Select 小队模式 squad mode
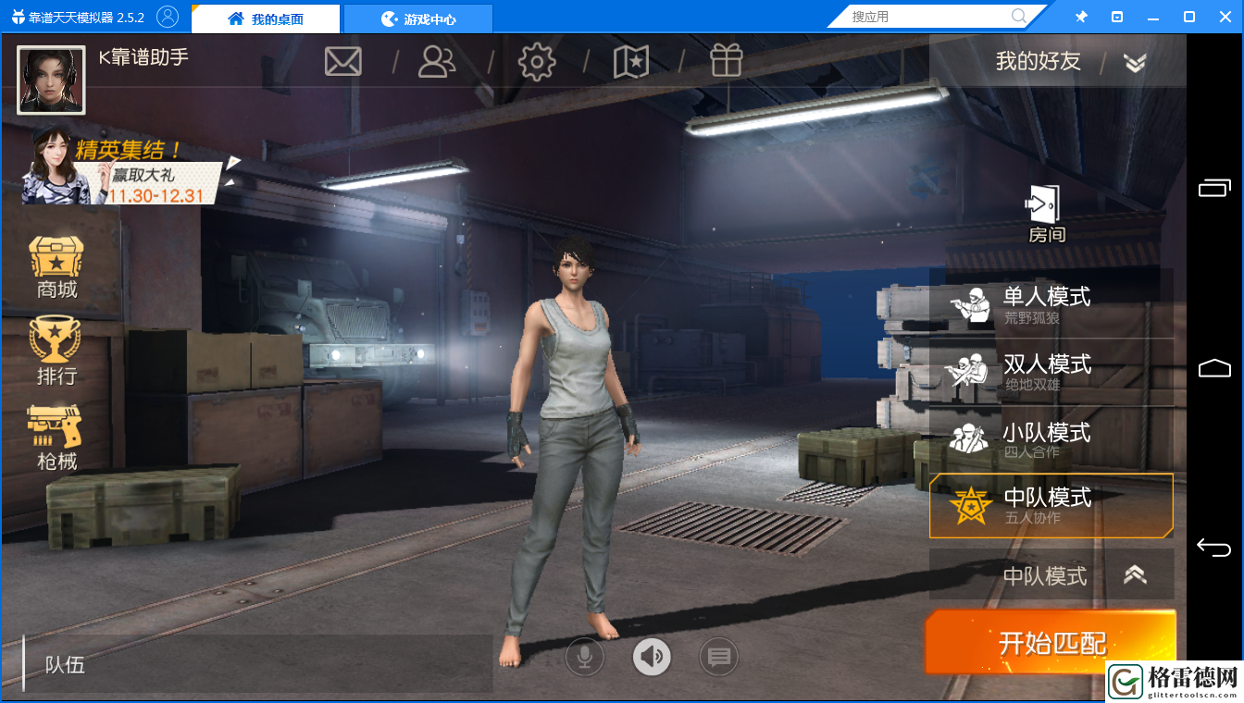 (x=1051, y=439)
